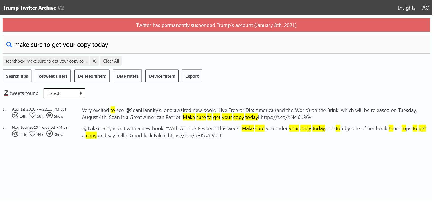Open the Insights page
435x202 pixels.
pos(407,8)
